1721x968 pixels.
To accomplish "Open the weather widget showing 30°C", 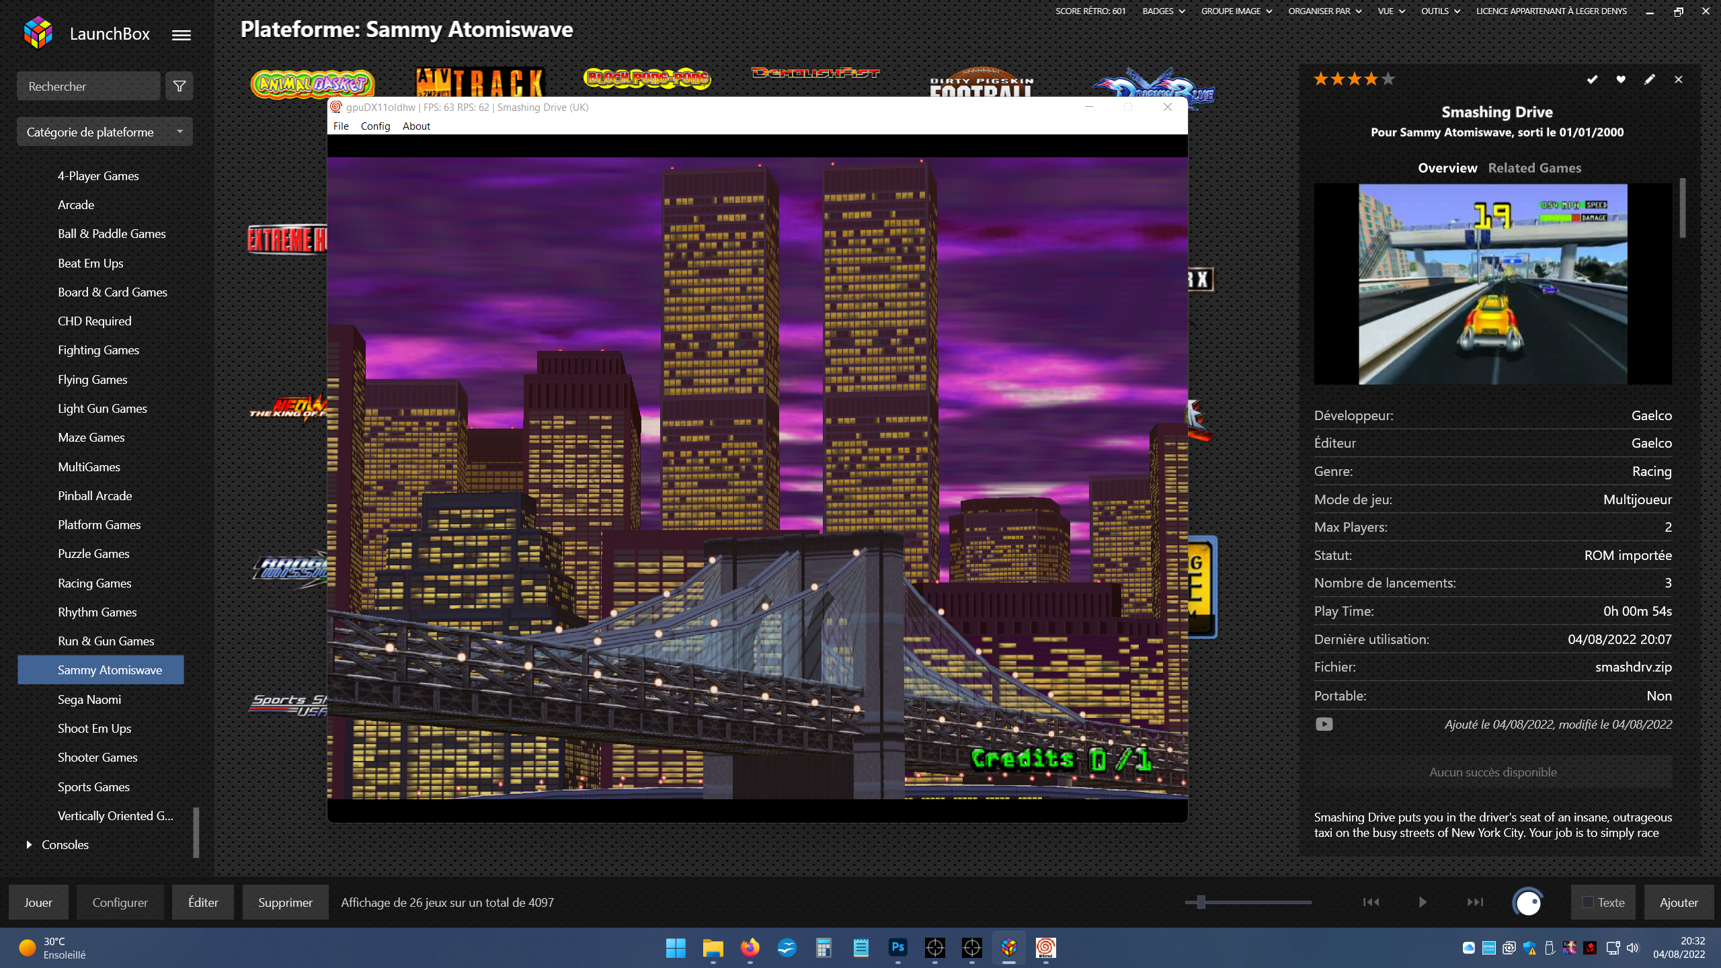I will (52, 948).
